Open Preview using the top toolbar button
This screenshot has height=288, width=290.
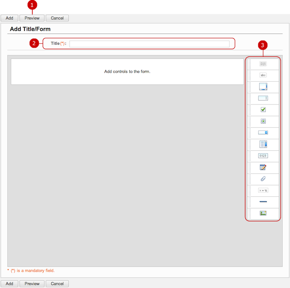pos(32,18)
